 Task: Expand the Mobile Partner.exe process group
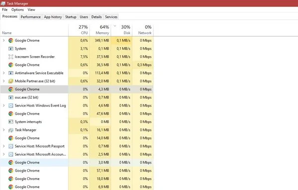click(x=3, y=81)
